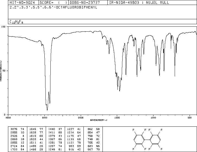Image resolution: width=197 pixels, height=152 pixels.
Task: Click the 2000 x-axis tick label
Action: [81, 118]
